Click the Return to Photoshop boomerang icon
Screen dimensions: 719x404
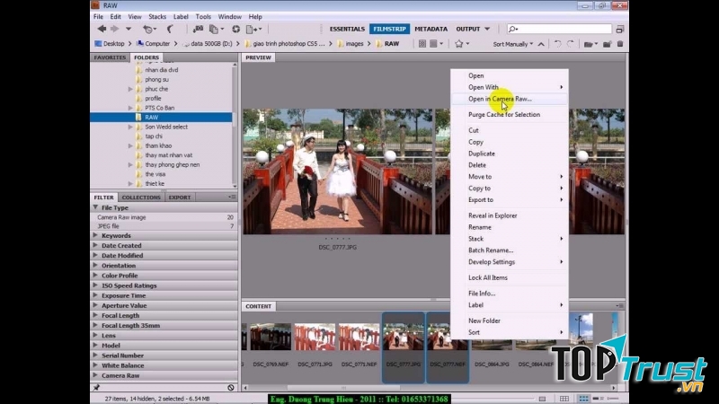click(168, 29)
